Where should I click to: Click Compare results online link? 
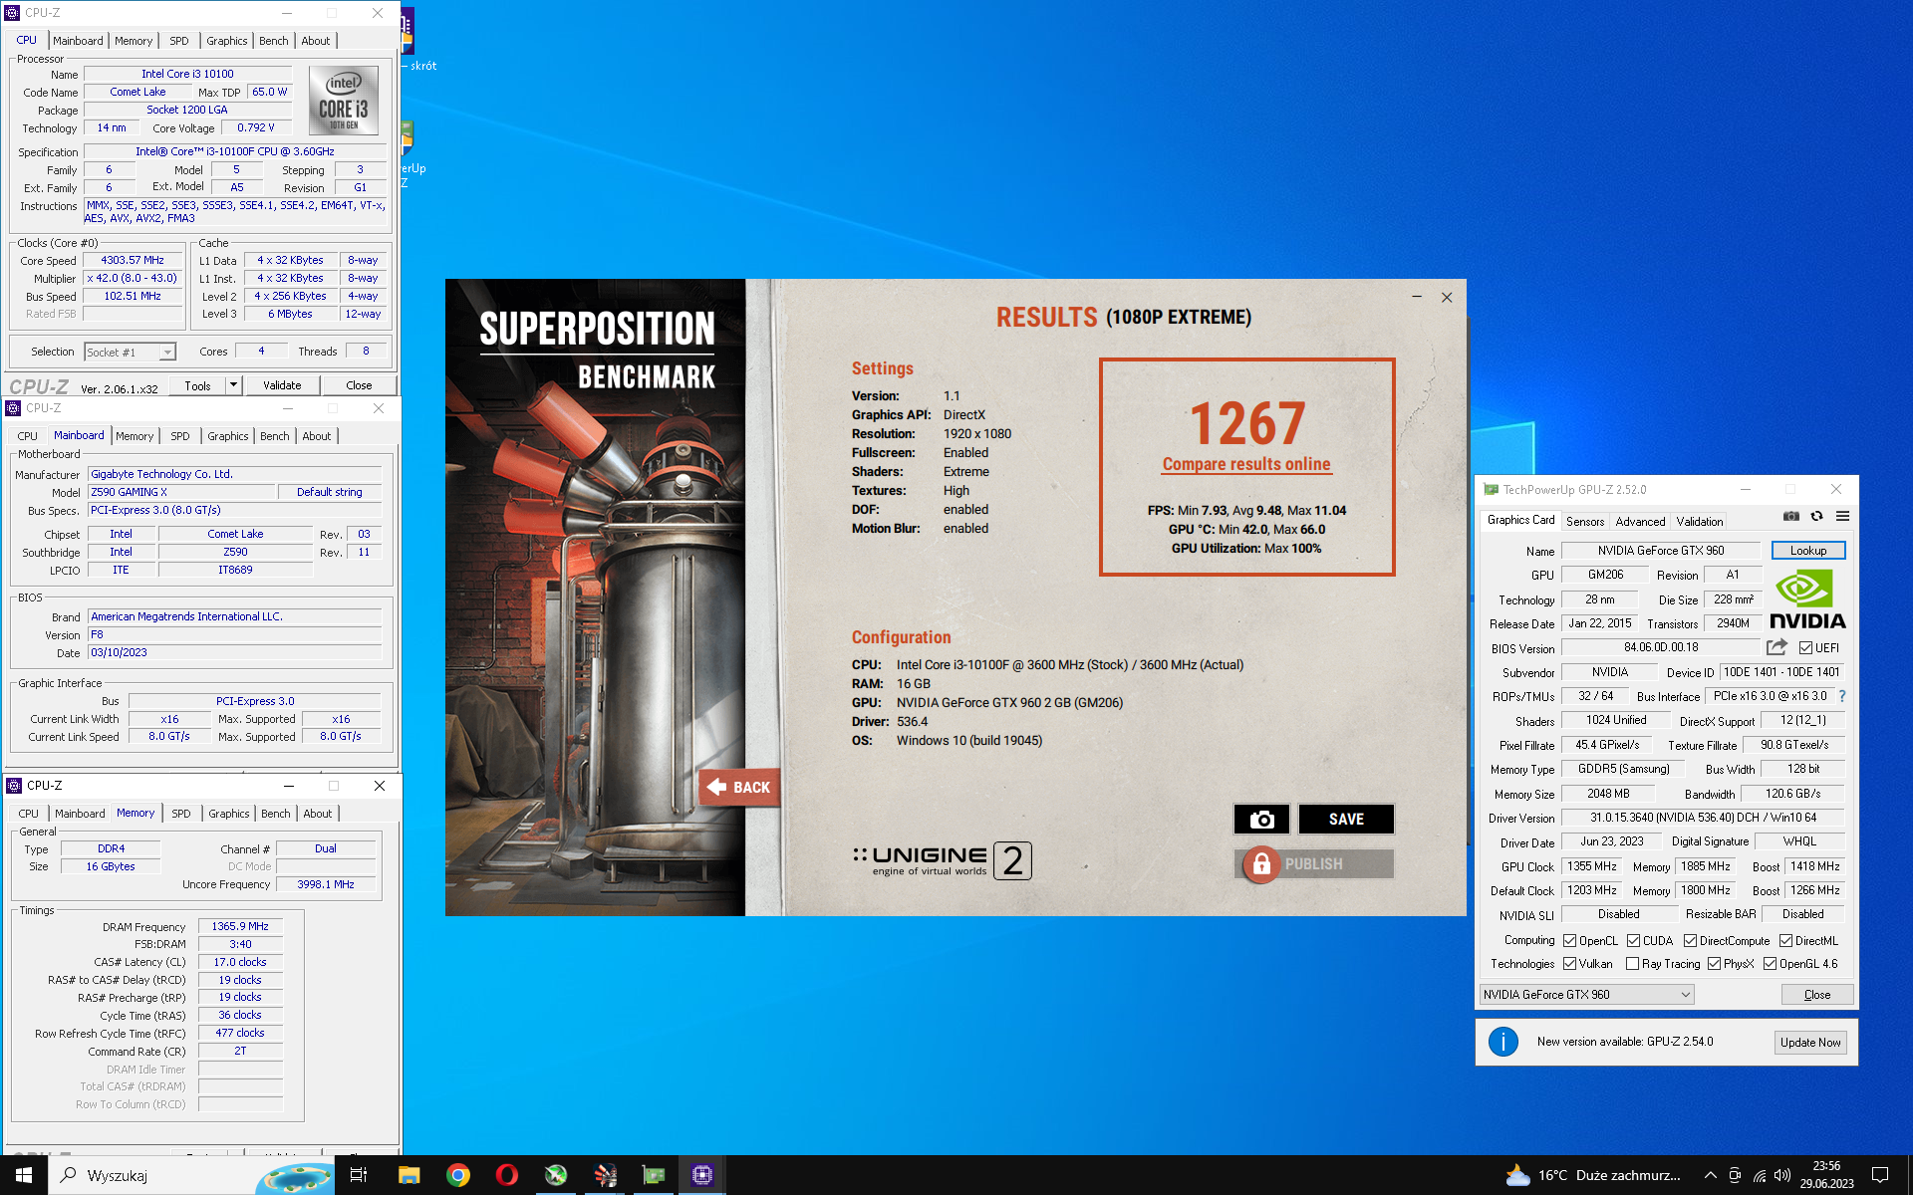(x=1246, y=464)
